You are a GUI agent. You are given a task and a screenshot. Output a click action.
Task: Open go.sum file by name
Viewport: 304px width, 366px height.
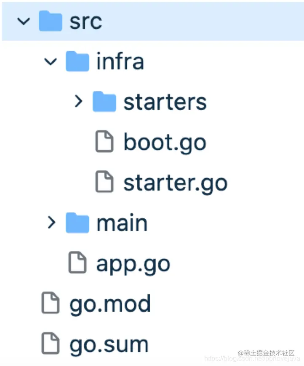pos(109,345)
